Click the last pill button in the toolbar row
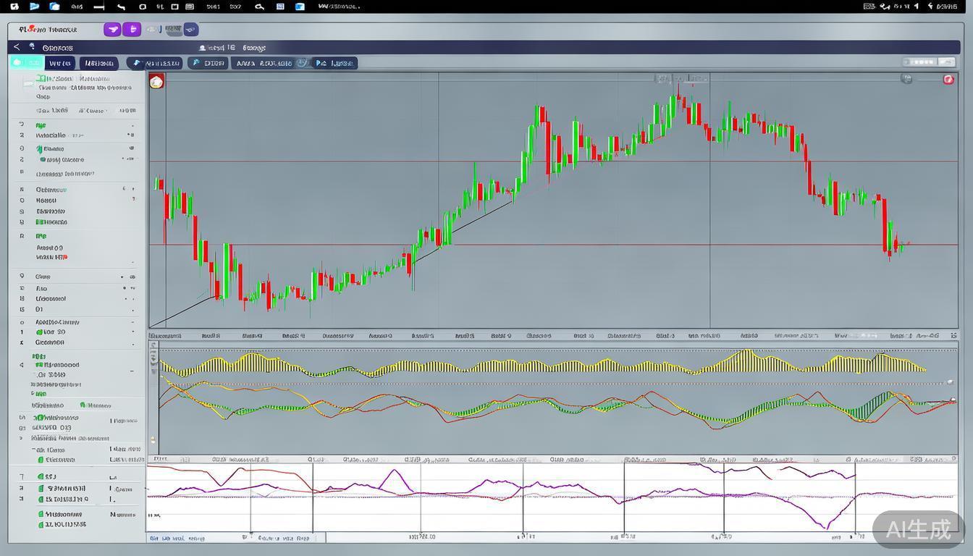This screenshot has height=556, width=973. 334,63
